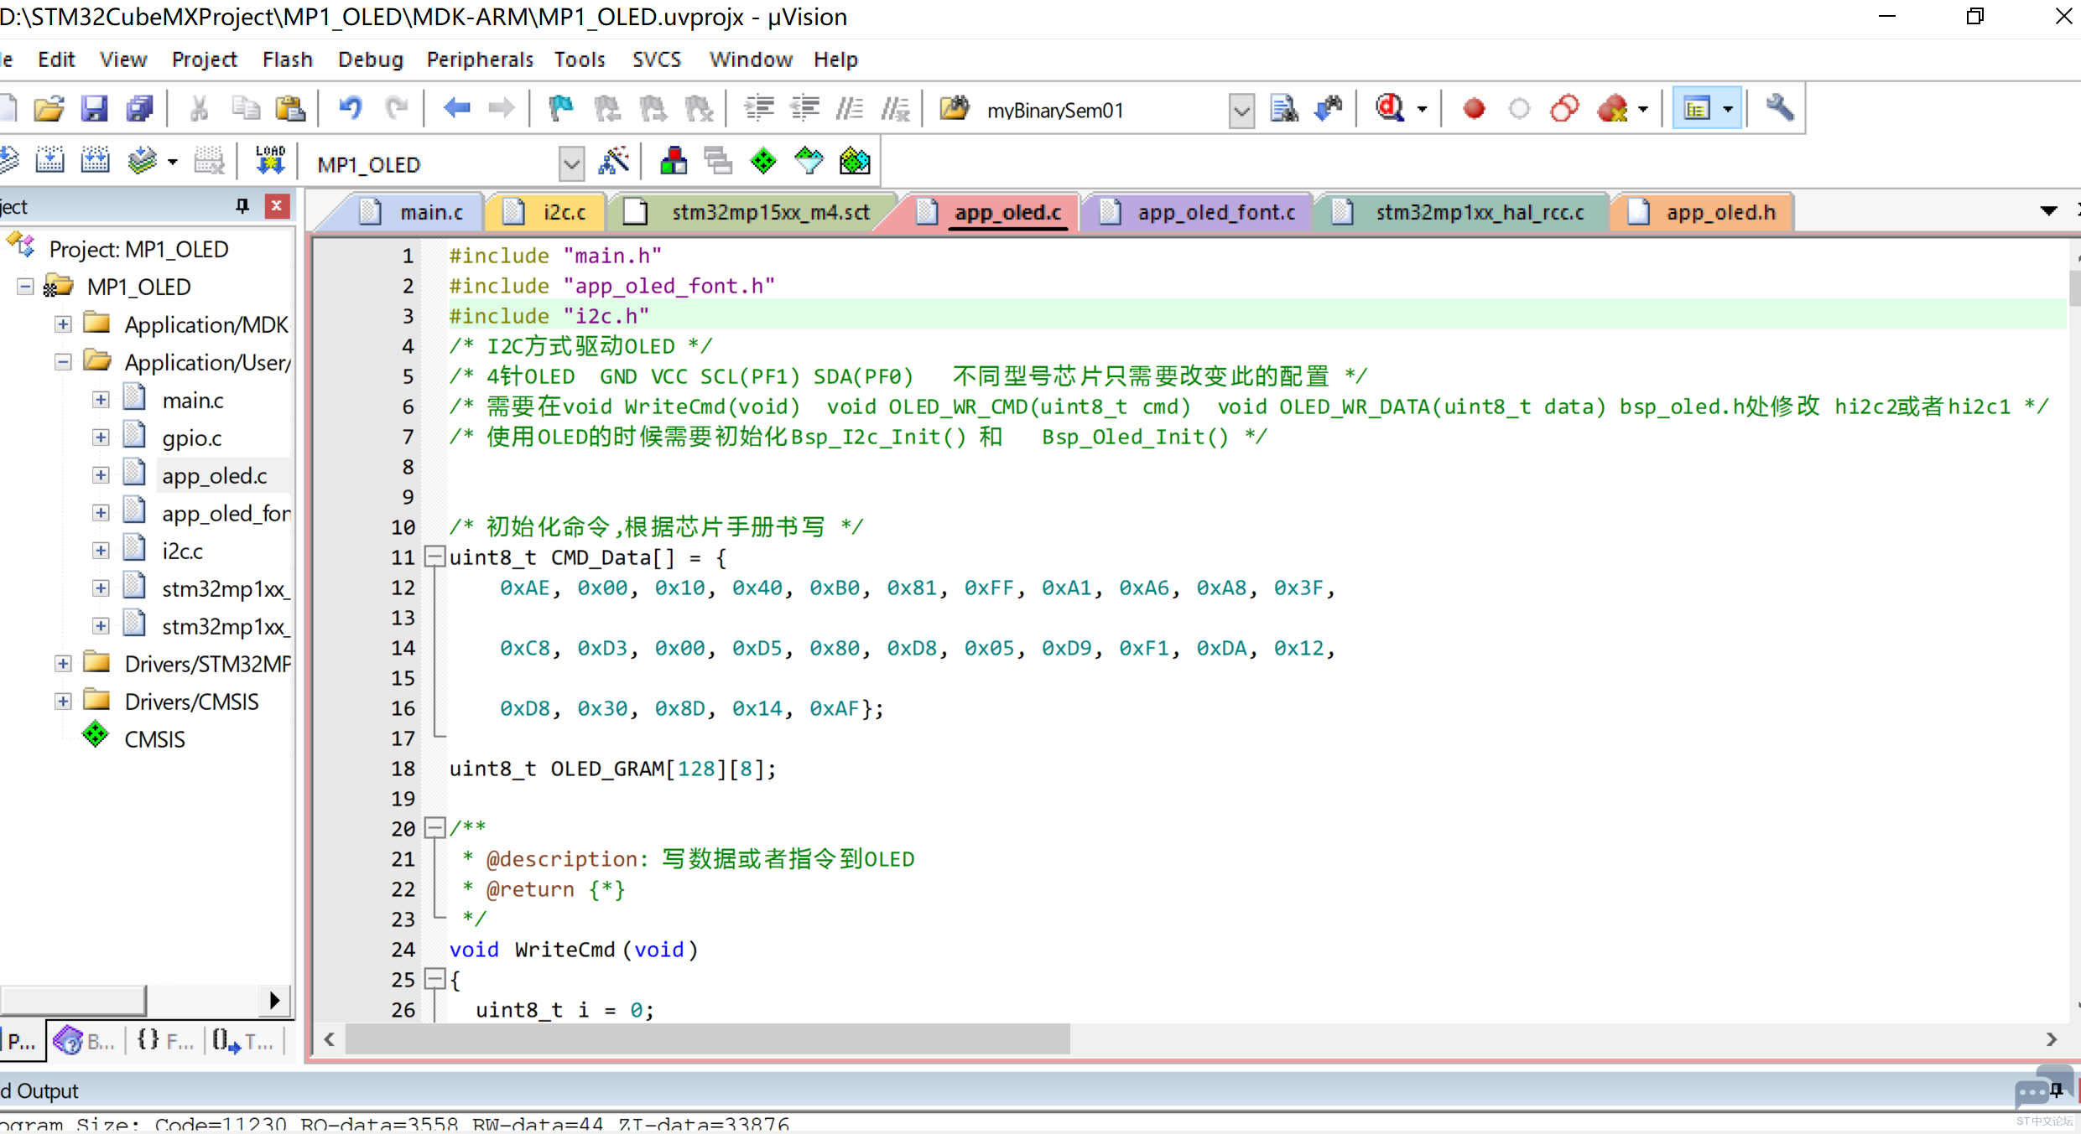Screen dimensions: 2081x1134
Task: Collapse the CMD_Data array fold at line 11
Action: point(434,557)
